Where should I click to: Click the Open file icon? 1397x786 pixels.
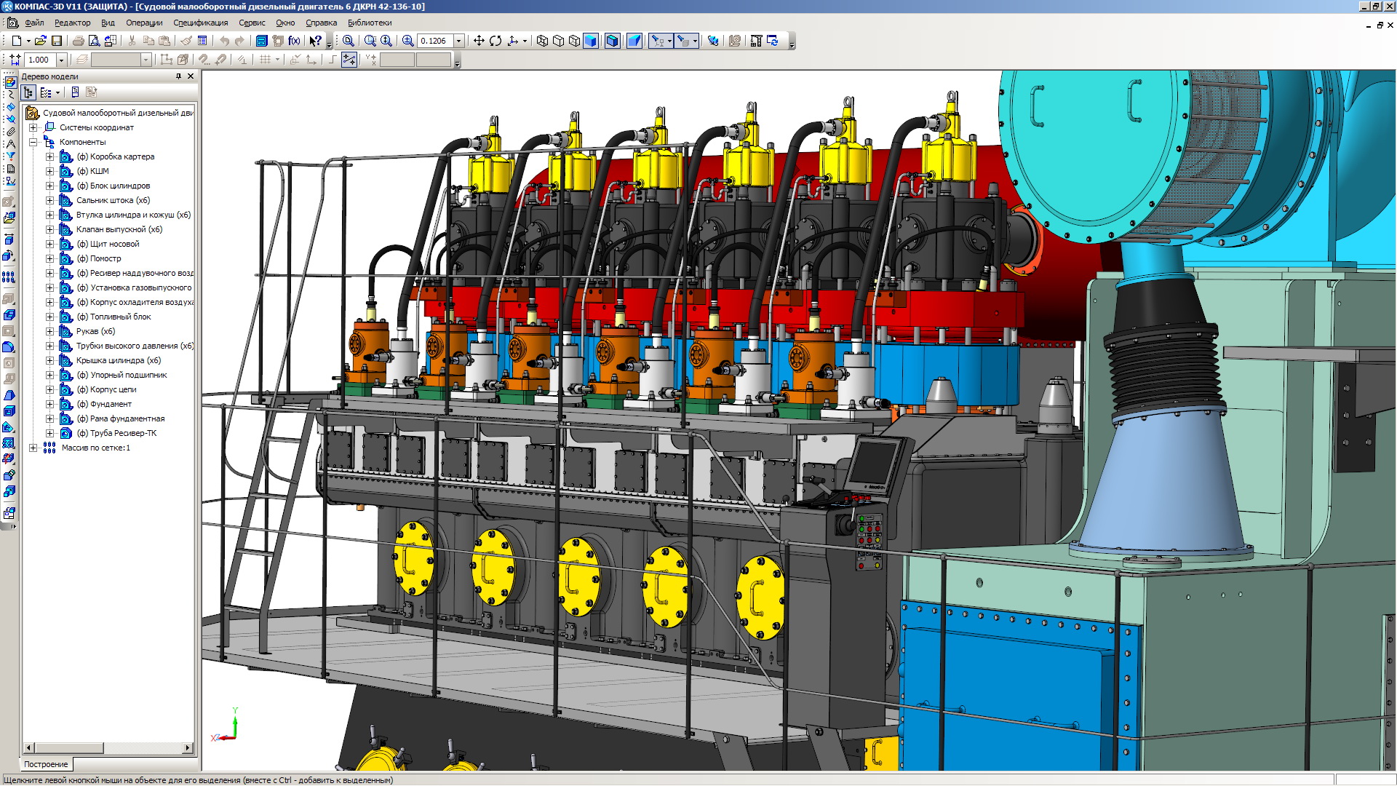pos(40,41)
